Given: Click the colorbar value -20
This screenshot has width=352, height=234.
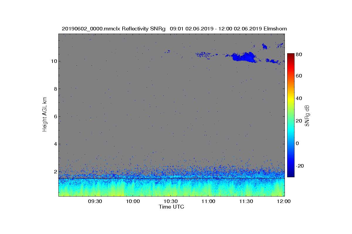Looking at the screenshot, I should pos(300,166).
